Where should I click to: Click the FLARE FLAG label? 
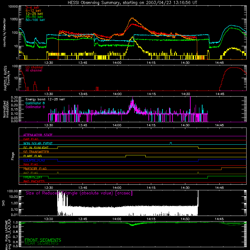click(32, 156)
